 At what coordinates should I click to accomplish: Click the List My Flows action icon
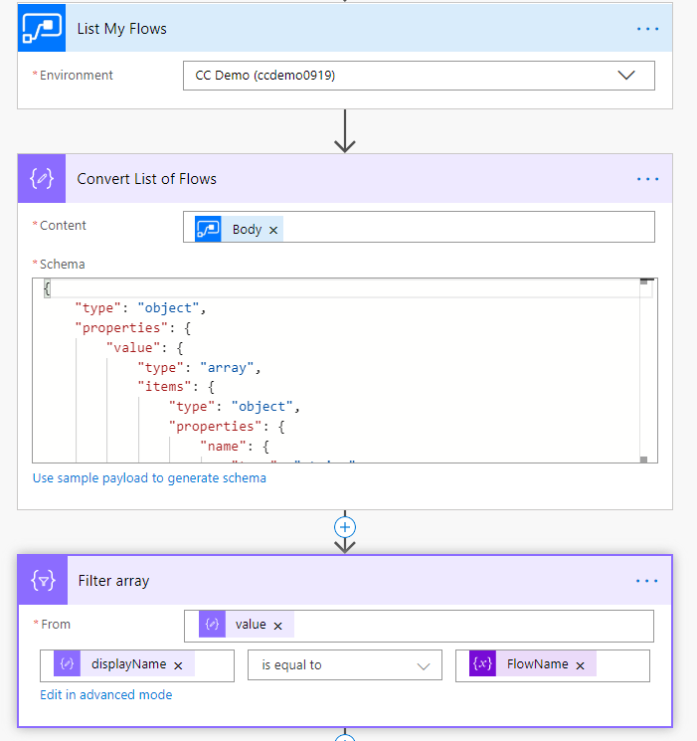(42, 29)
